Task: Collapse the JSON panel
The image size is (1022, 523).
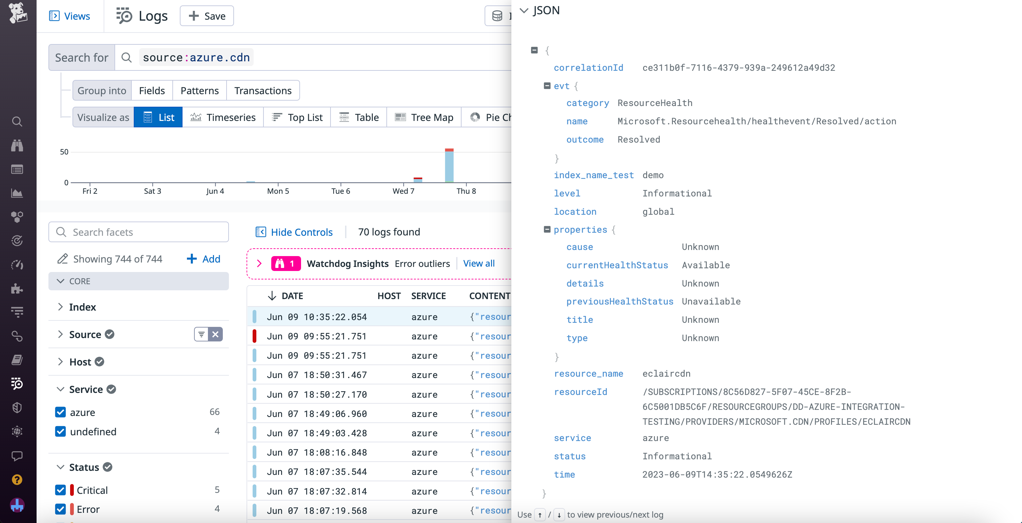Action: pyautogui.click(x=525, y=11)
